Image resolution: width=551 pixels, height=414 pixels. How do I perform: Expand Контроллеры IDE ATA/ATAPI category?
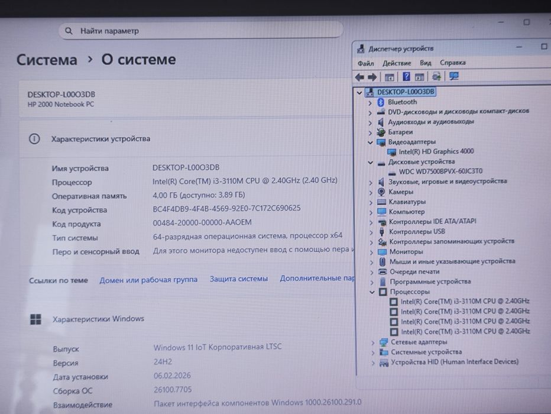371,222
